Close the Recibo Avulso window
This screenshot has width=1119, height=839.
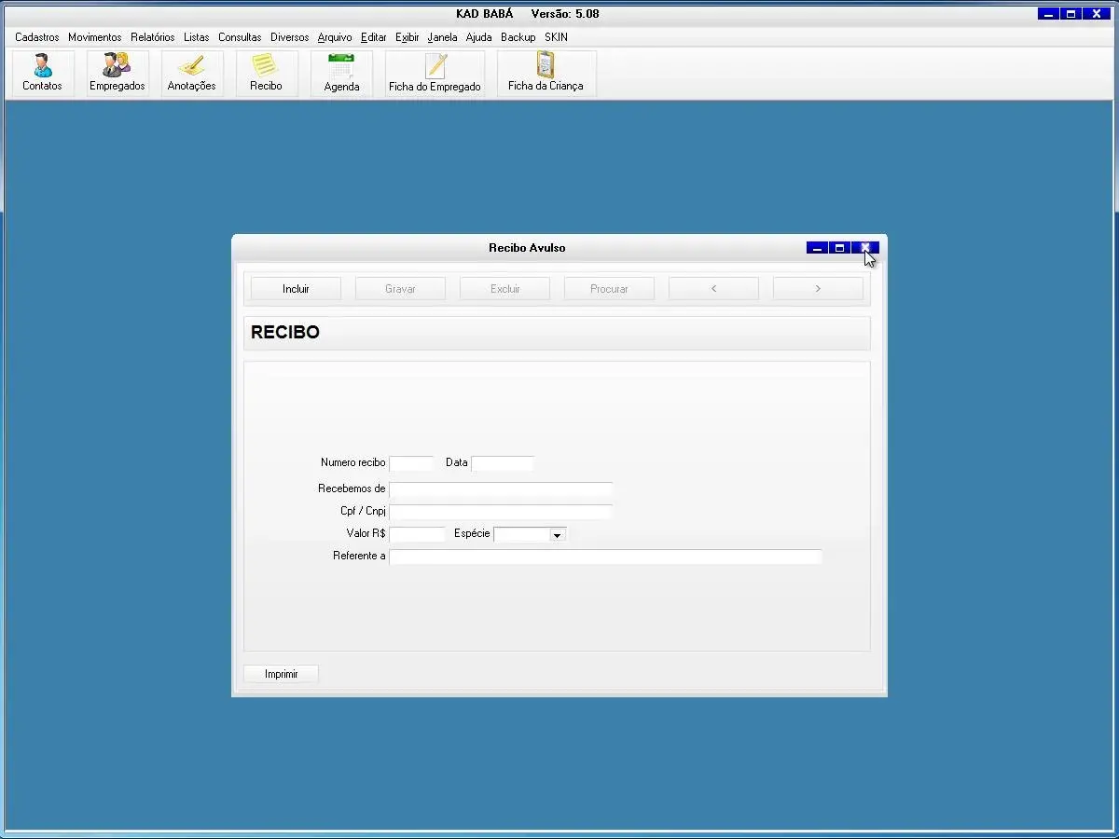[x=865, y=248]
